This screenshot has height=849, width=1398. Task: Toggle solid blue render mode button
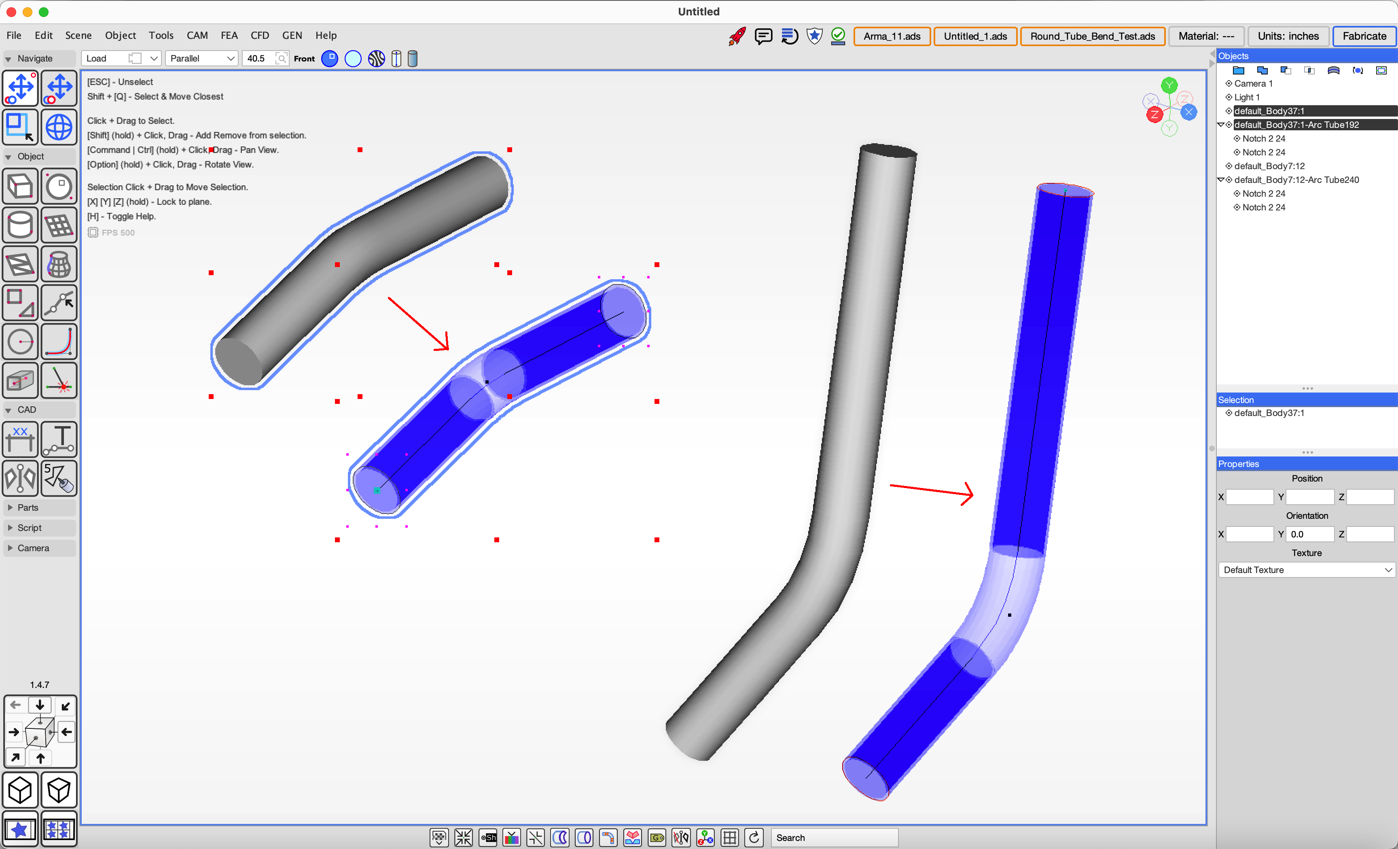[330, 58]
